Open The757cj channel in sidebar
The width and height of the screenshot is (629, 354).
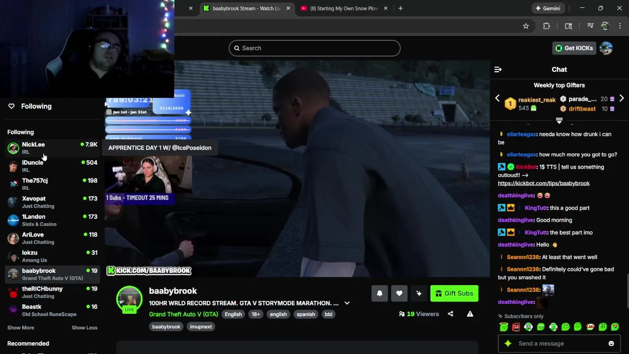click(x=52, y=184)
